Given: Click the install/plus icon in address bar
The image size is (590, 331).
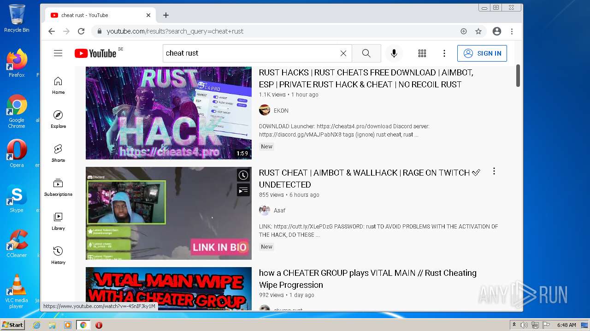Looking at the screenshot, I should coord(464,31).
